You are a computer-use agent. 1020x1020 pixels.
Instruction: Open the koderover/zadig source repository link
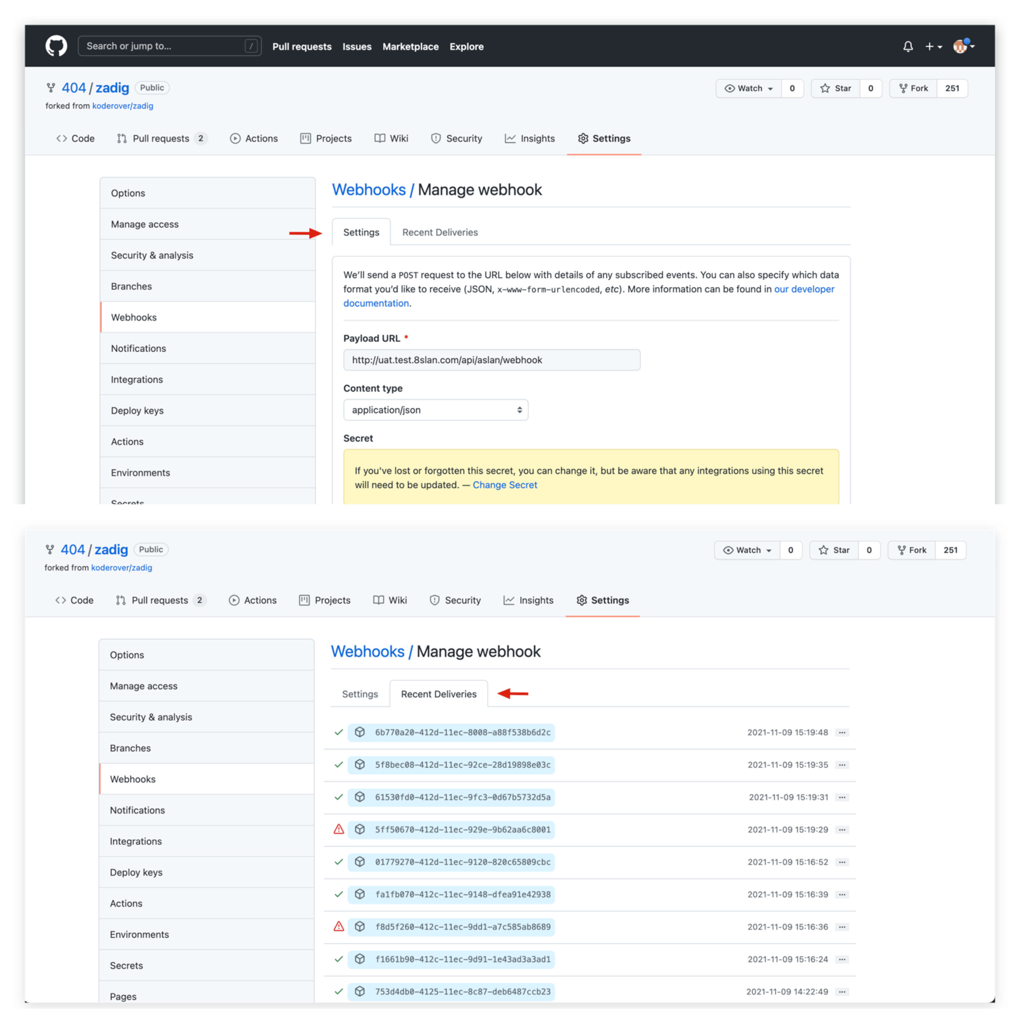[122, 106]
